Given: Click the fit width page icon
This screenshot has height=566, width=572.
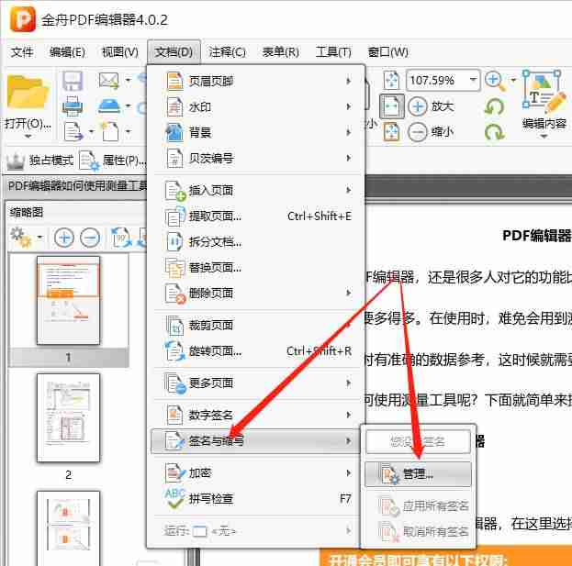Looking at the screenshot, I should pos(392,106).
